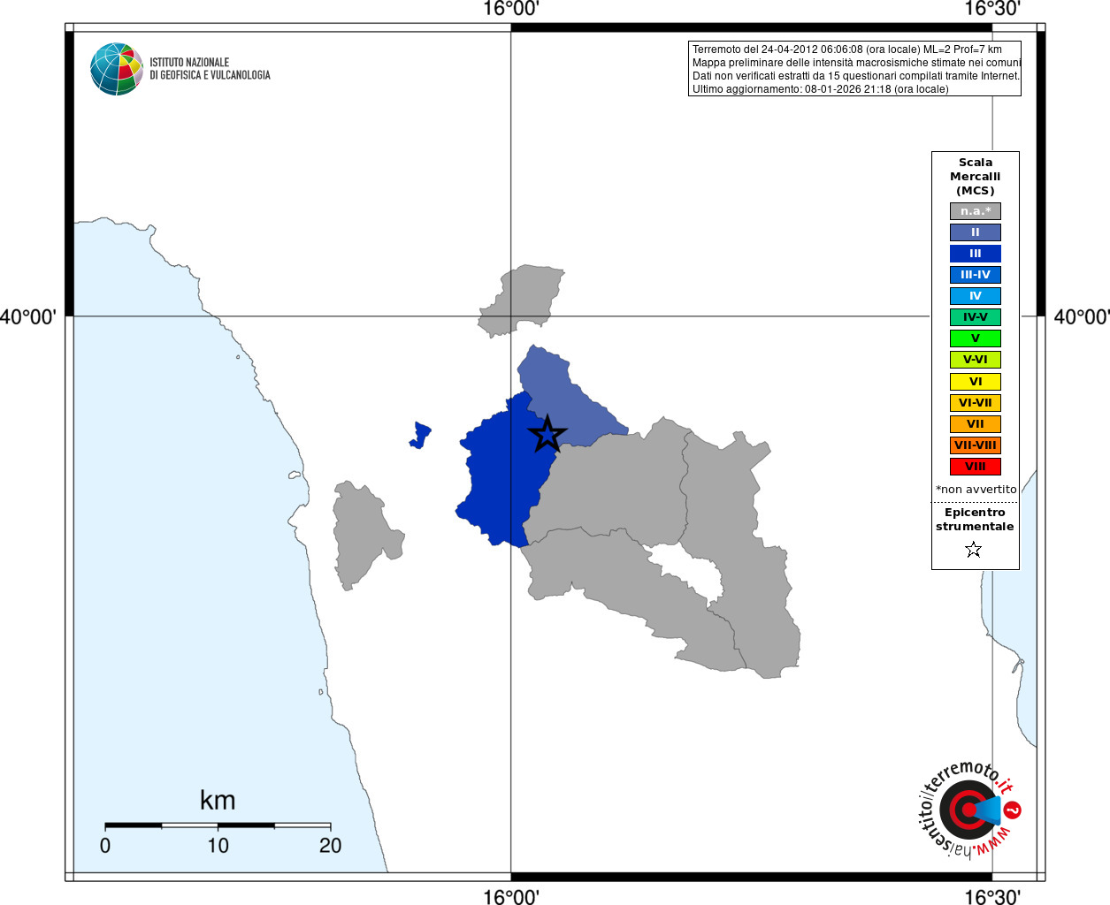This screenshot has height=905, width=1110.
Task: Select the III-IV legend swatch
Action: pos(976,275)
